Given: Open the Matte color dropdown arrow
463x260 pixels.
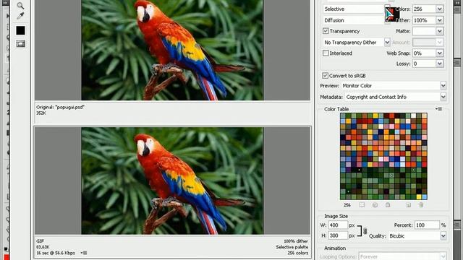Looking at the screenshot, I should point(440,31).
